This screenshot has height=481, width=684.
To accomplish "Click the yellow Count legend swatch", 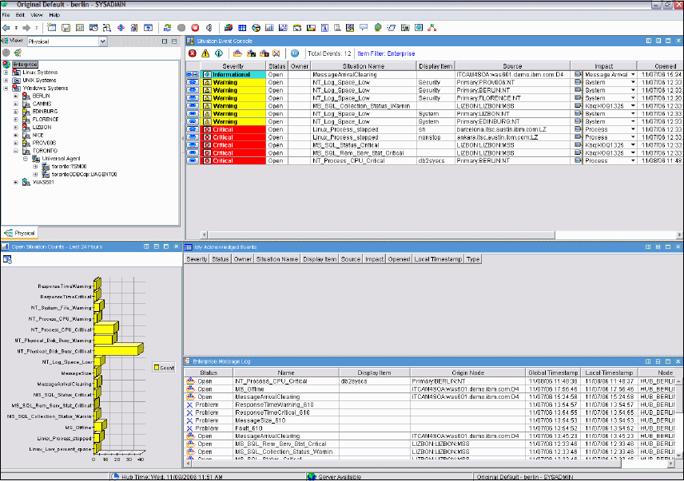I will coord(157,368).
